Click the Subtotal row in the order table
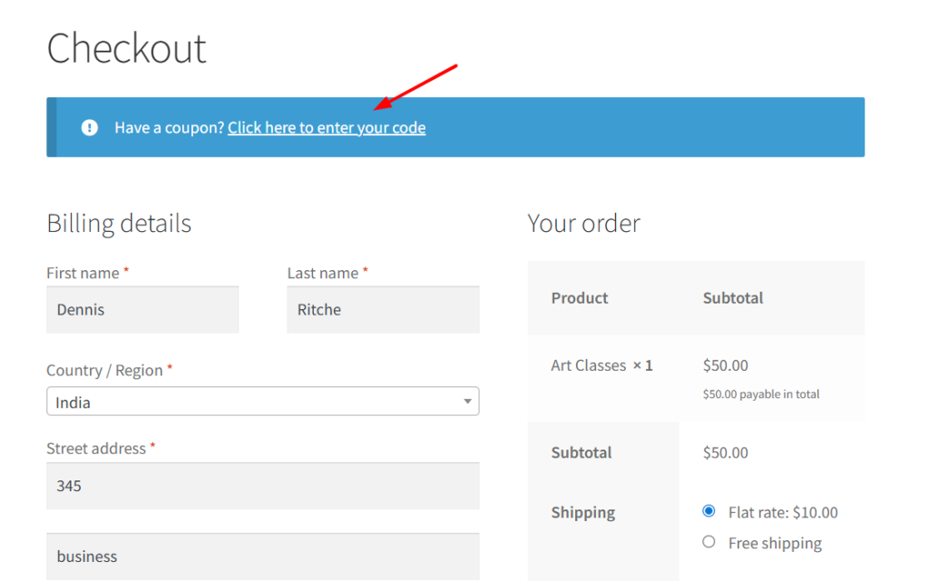The height and width of the screenshot is (581, 929). (x=582, y=452)
